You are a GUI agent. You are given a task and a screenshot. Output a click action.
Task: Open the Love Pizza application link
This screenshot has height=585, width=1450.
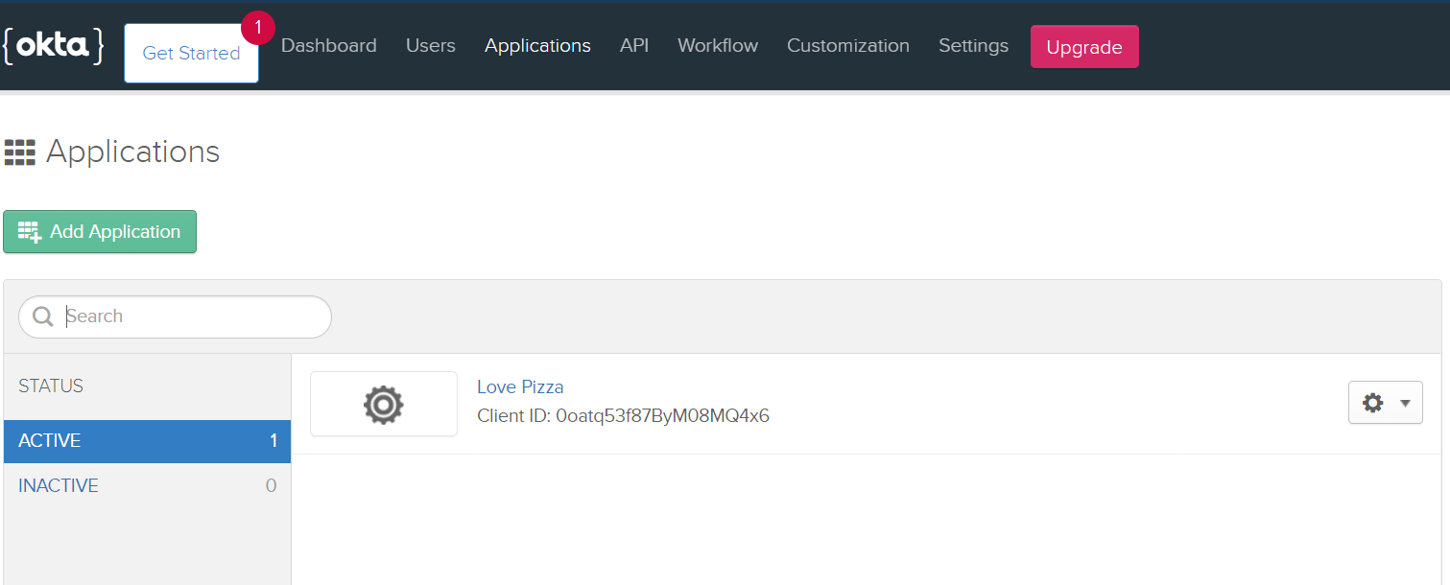(x=520, y=386)
